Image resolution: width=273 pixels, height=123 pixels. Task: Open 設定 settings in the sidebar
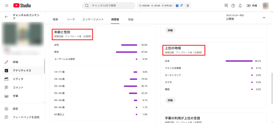16,109
